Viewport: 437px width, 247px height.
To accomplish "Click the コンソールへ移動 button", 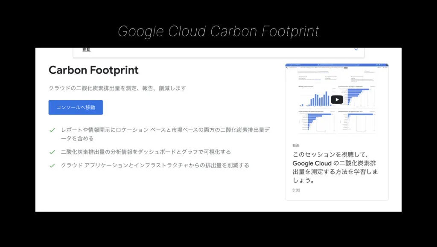I will (x=76, y=107).
